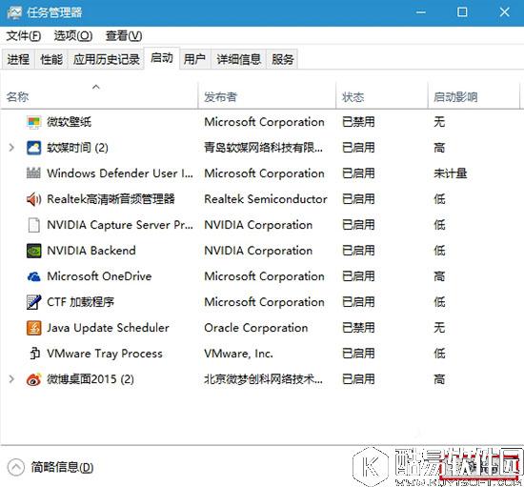Image resolution: width=524 pixels, height=487 pixels.
Task: Click publisher VMware, Inc.
Action: (x=238, y=354)
